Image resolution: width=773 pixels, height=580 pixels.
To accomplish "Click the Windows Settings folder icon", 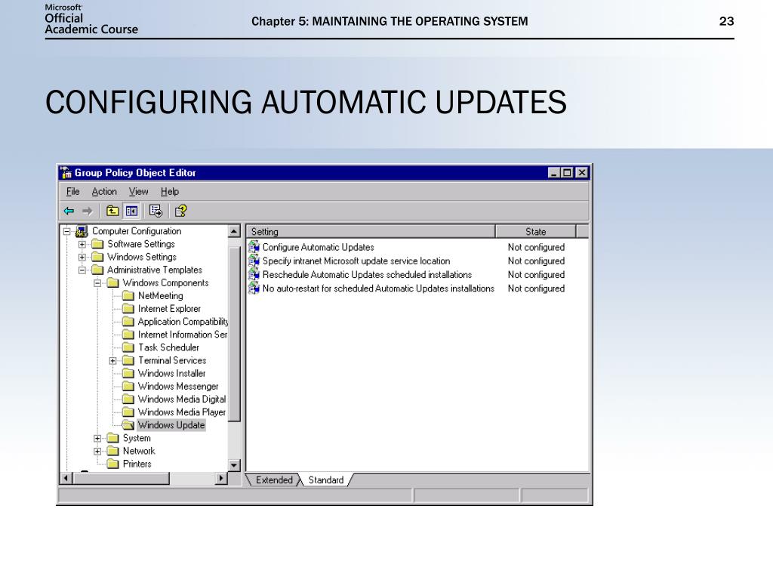I will 97,257.
